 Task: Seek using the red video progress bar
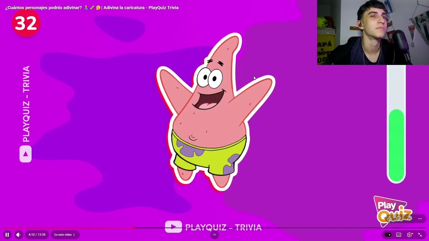click(x=214, y=228)
